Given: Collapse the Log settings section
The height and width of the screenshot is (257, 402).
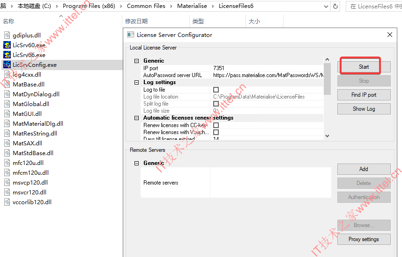Looking at the screenshot, I should click(x=137, y=82).
